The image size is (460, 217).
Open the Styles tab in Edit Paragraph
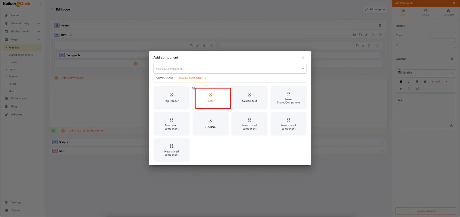425,12
